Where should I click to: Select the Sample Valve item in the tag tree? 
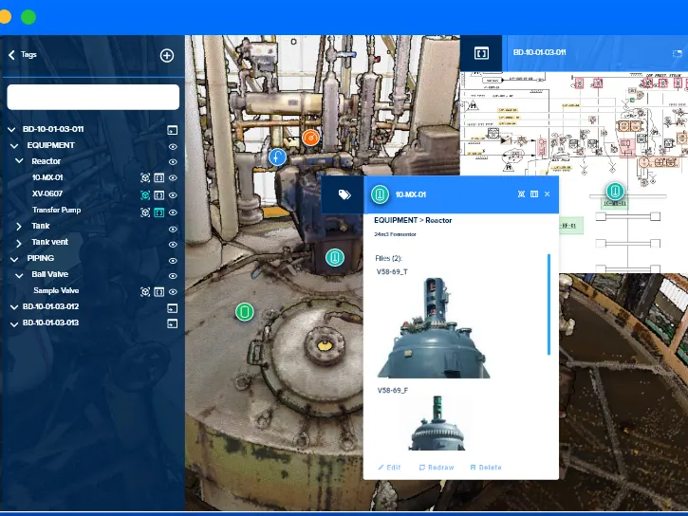(56, 290)
